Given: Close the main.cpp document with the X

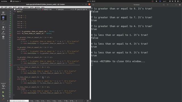Looking at the screenshot, I should pos(40,9).
